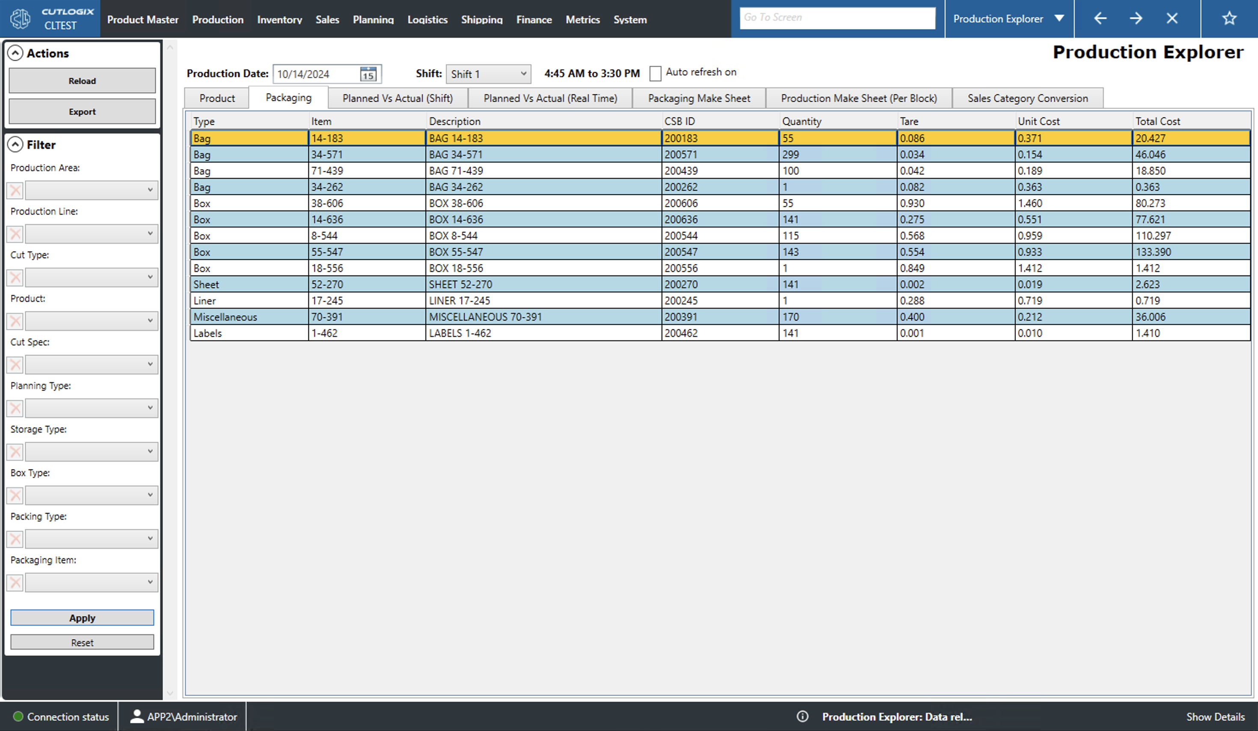The height and width of the screenshot is (731, 1258).
Task: Expand the Production Line dropdown
Action: click(92, 234)
